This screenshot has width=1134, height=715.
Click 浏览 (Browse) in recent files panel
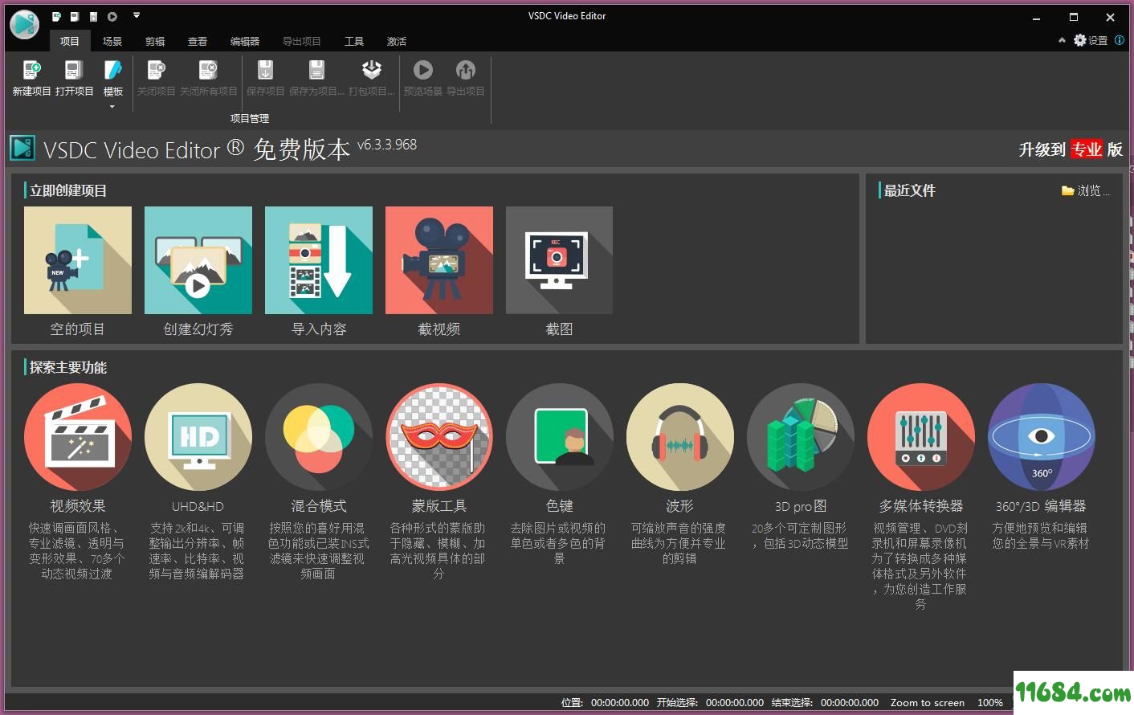tap(1086, 190)
